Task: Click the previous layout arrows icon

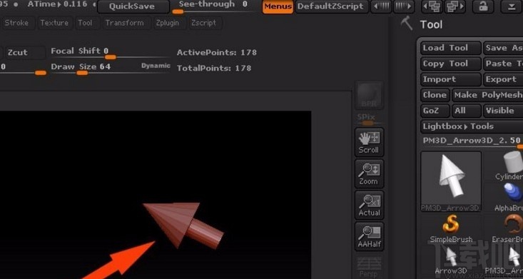Action: pyautogui.click(x=381, y=6)
